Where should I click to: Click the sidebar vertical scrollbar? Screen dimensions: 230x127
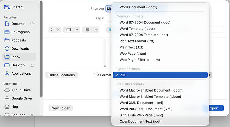coord(41,49)
